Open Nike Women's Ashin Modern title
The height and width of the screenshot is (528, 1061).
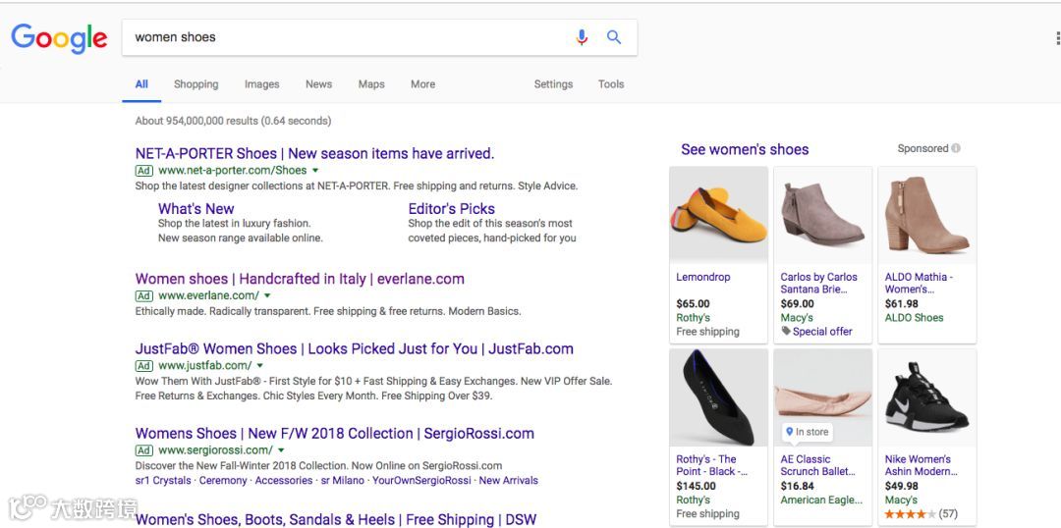(x=921, y=465)
